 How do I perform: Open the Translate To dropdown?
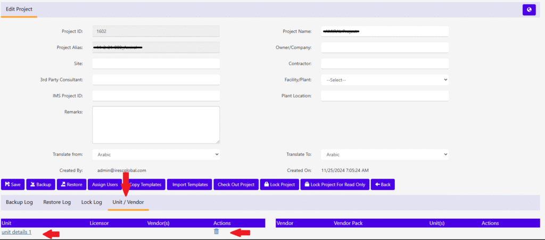pyautogui.click(x=385, y=154)
